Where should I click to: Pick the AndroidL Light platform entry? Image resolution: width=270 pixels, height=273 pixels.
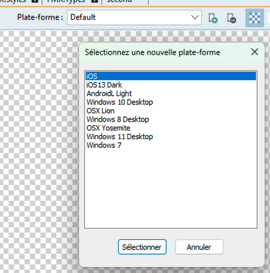pos(109,93)
